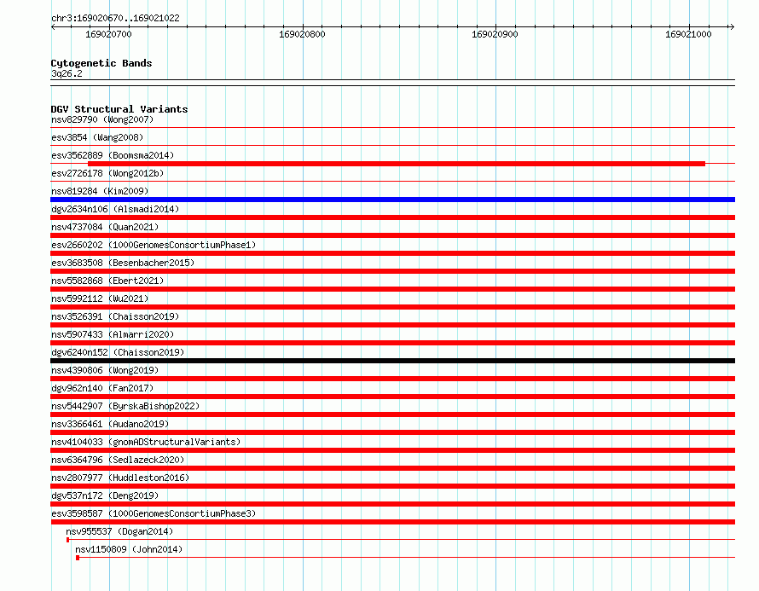This screenshot has height=591, width=759.
Task: Click ruler position 169020700
Action: pos(108,34)
